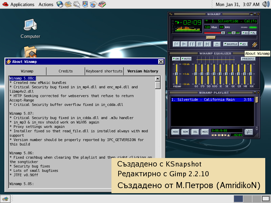Switch to the first workspace in pager
This screenshot has width=271, height=203.
(238, 199)
